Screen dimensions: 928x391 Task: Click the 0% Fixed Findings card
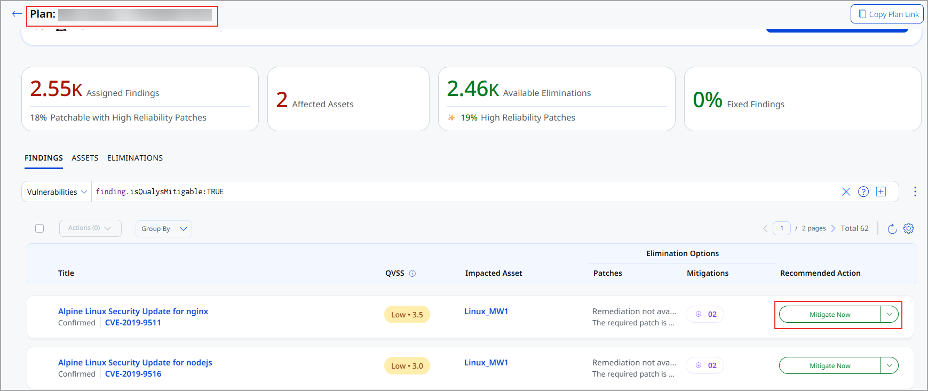(803, 99)
